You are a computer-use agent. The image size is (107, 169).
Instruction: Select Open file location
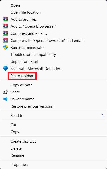coord(25,12)
